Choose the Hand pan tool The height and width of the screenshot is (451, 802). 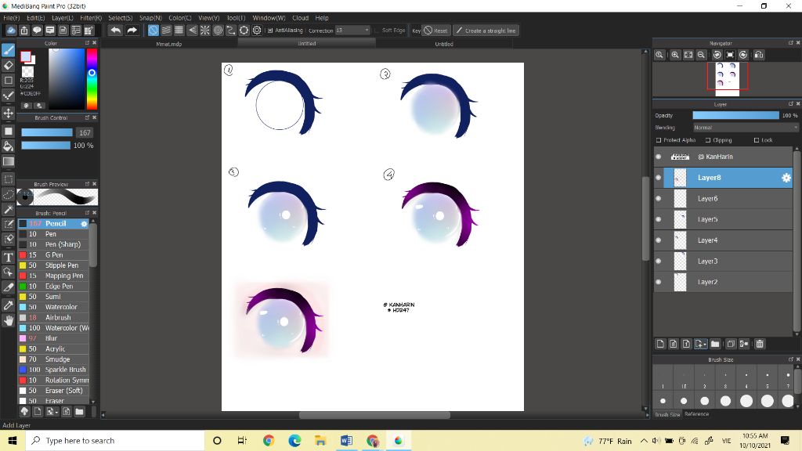tap(9, 320)
